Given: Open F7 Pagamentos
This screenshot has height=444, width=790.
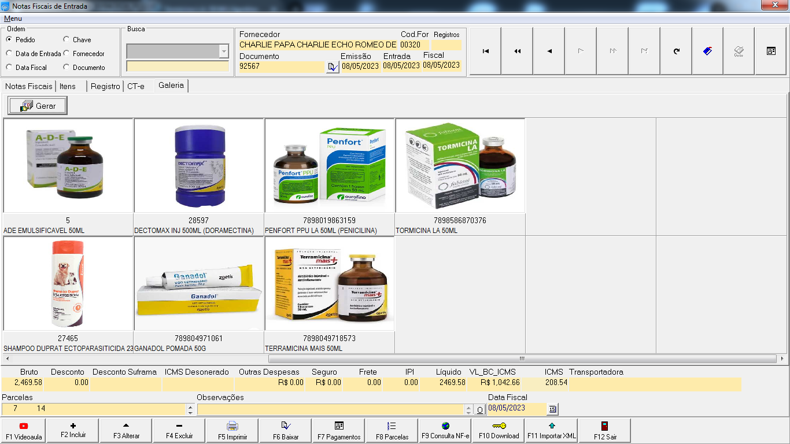Looking at the screenshot, I should [x=339, y=431].
